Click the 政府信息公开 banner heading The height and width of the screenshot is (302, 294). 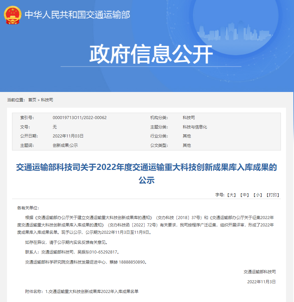(x=151, y=54)
